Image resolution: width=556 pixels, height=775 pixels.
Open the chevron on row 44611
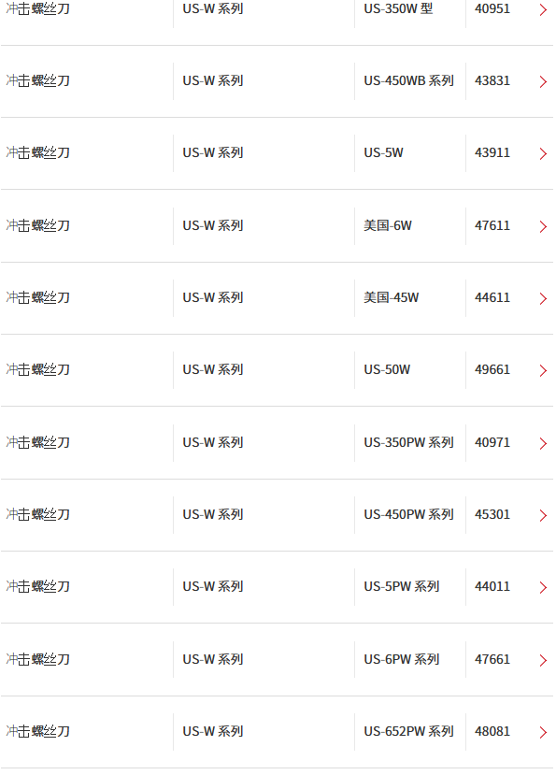pos(543,298)
